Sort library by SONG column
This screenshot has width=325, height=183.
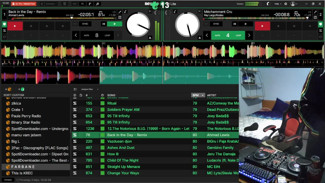(111, 95)
